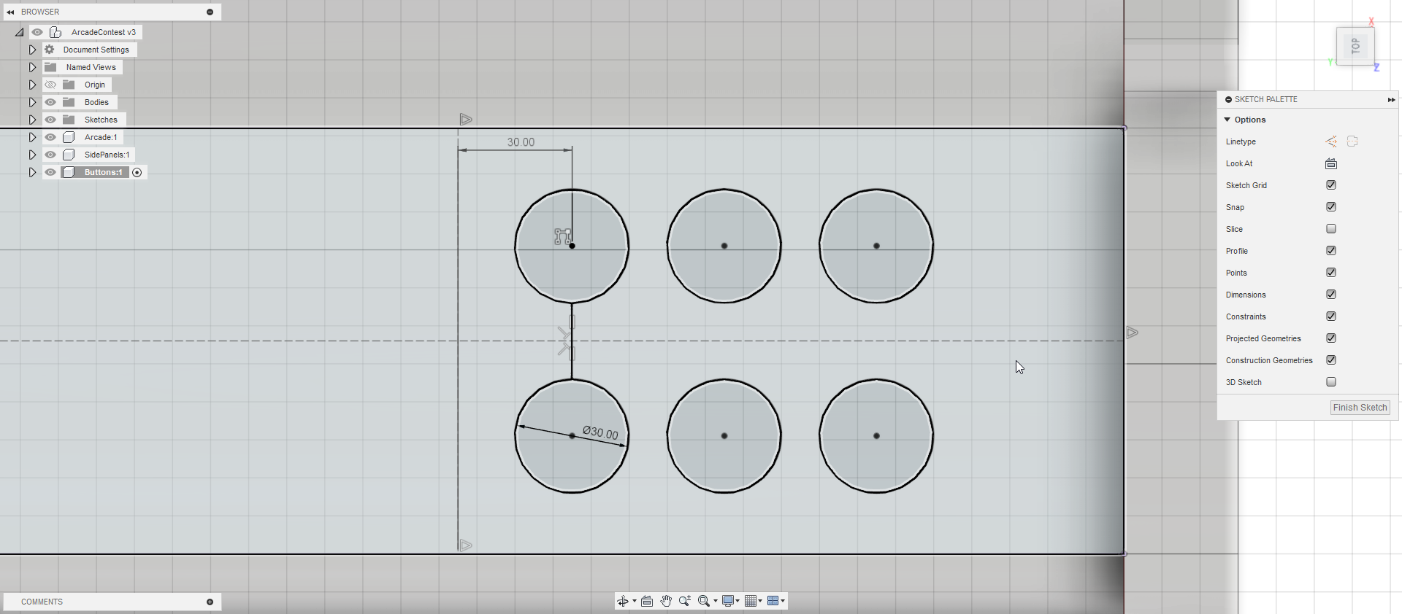Uncheck the Constraints checkbox
The width and height of the screenshot is (1402, 614).
point(1331,316)
